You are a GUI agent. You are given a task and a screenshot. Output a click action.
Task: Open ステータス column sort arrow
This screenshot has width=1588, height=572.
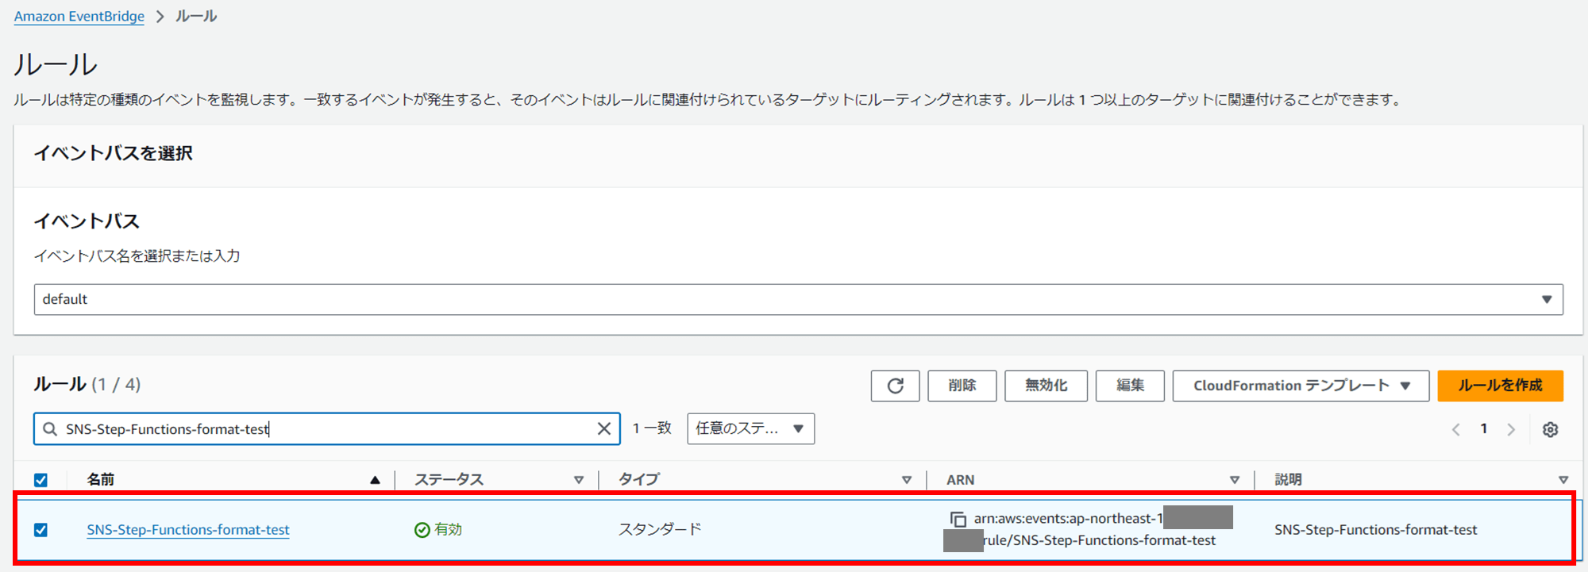point(579,480)
